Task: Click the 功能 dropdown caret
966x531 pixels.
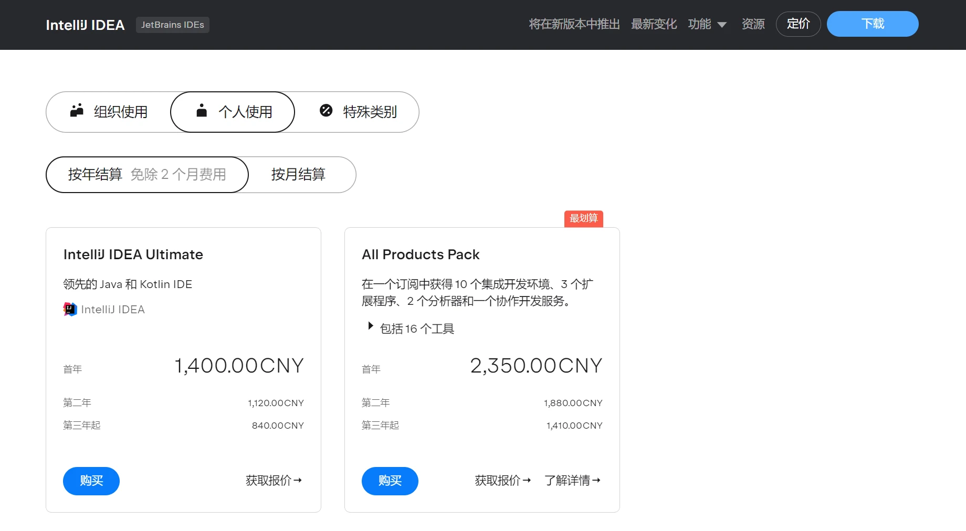Action: pos(722,25)
